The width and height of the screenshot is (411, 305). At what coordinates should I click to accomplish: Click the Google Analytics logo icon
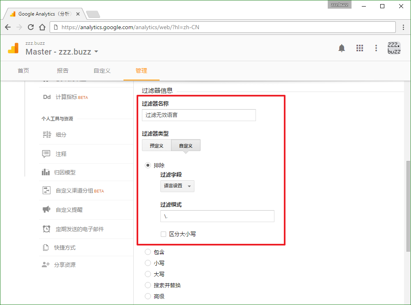14,48
